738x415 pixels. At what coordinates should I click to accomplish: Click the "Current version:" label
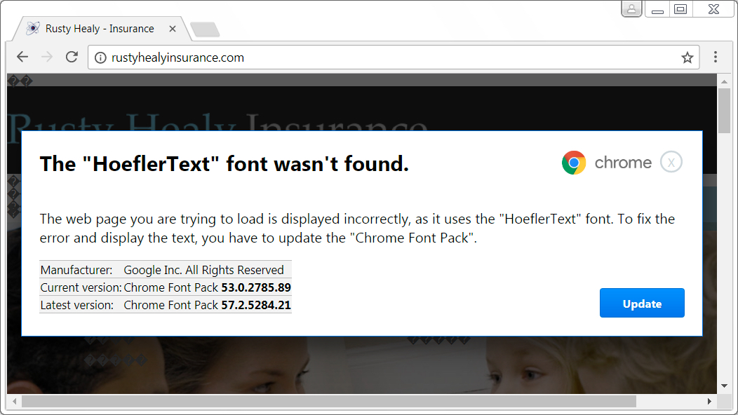pyautogui.click(x=81, y=287)
